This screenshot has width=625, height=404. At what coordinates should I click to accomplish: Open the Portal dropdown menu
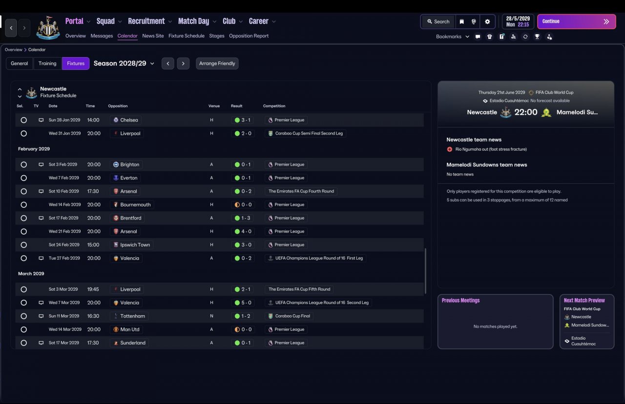pyautogui.click(x=78, y=21)
